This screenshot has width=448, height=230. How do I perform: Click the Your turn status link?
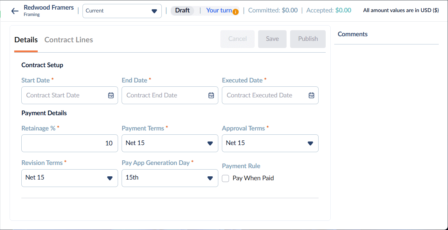[x=219, y=10]
